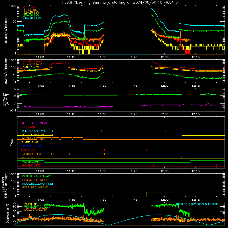Click the 11:00 tick under the decimation panel

(x=40, y=200)
